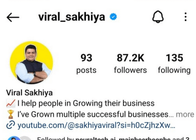Tap the trophy emoji in bio

[x=10, y=114]
